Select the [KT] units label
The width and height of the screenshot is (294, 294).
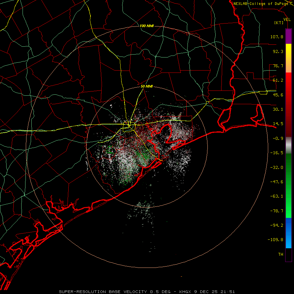click(x=279, y=23)
